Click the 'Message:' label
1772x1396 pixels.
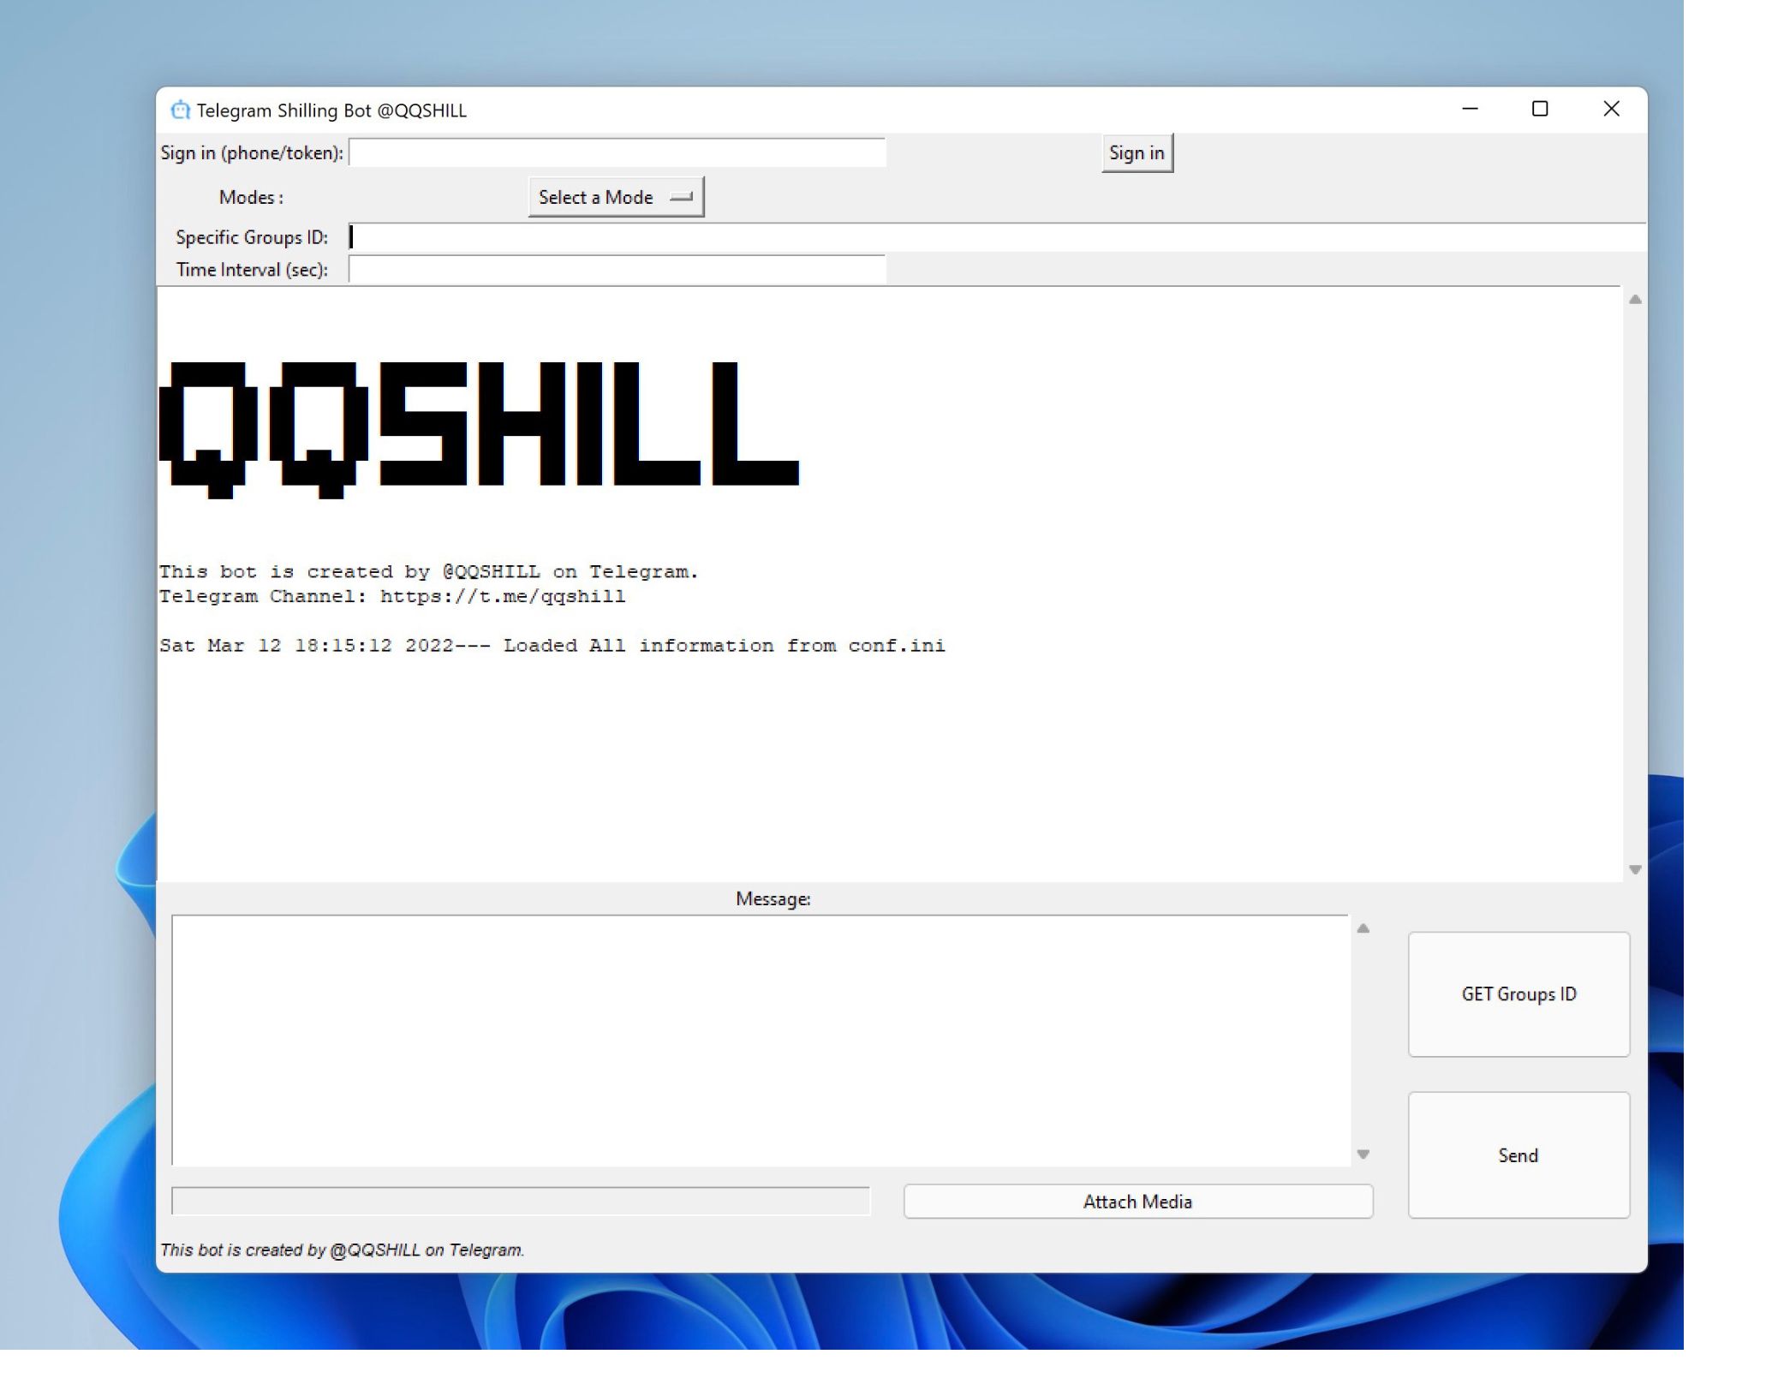coord(773,899)
